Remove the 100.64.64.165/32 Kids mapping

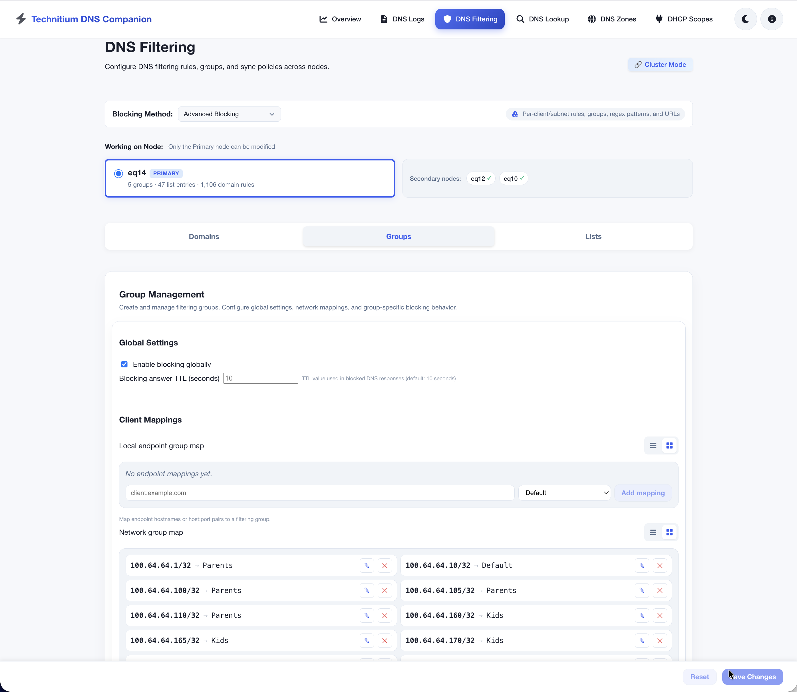coord(385,640)
